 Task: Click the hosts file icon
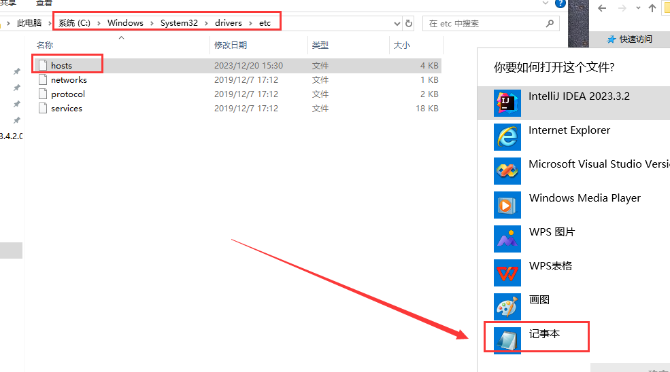(x=43, y=65)
